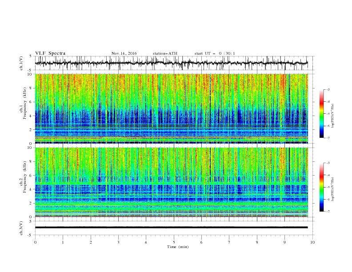Viewport: 352px width, 272px height.
Task: Click the "-3" tick on the ch.1 color bar
Action: point(328,89)
